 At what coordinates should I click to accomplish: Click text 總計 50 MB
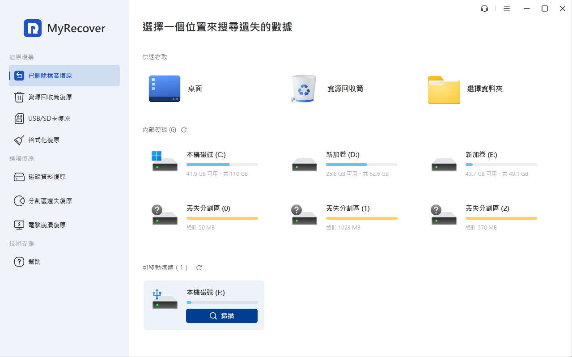(200, 228)
